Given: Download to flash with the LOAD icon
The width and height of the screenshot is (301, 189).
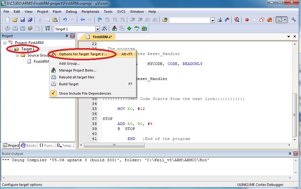Looking at the screenshot, I should [x=48, y=29].
